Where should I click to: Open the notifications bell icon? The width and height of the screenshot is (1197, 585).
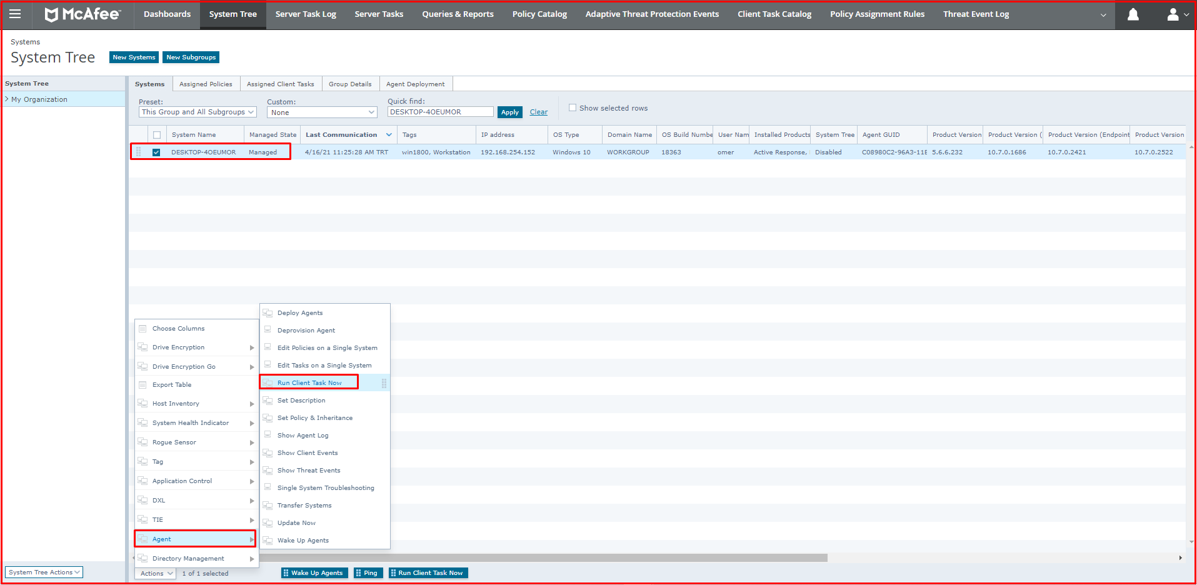[x=1133, y=14]
